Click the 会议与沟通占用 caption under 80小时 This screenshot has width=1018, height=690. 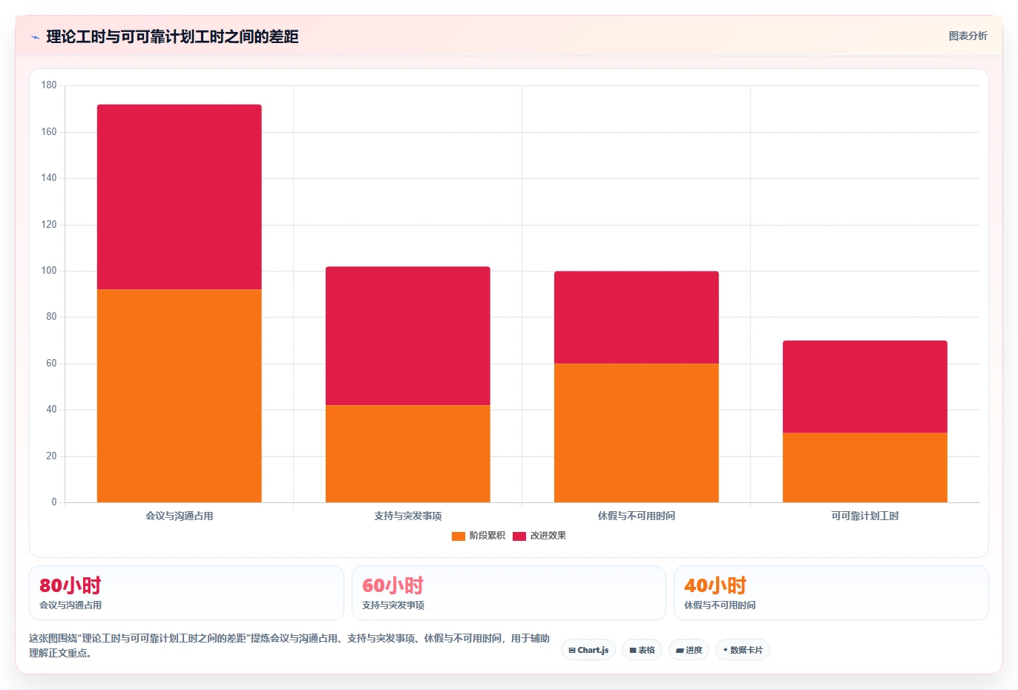point(70,605)
